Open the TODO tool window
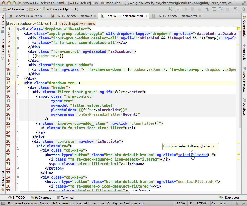Viewport: 247px width, 206px height. pyautogui.click(x=17, y=198)
